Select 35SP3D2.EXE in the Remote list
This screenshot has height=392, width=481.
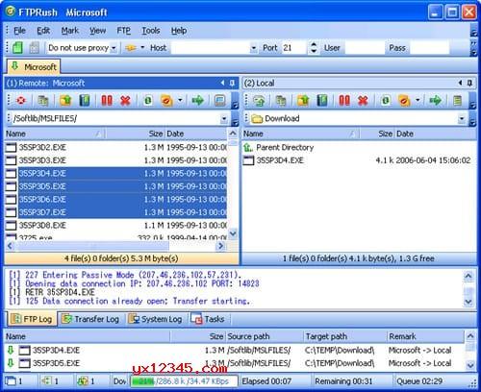click(115, 148)
